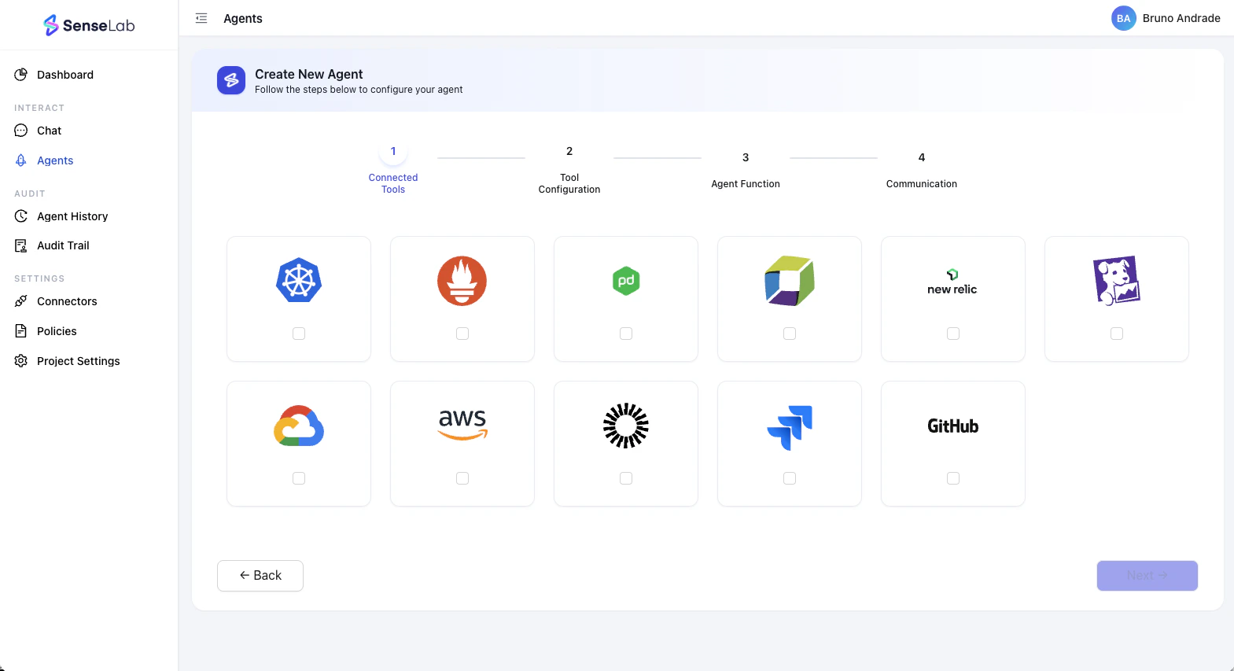Click the GitHub logo
Viewport: 1234px width, 671px height.
[952, 426]
